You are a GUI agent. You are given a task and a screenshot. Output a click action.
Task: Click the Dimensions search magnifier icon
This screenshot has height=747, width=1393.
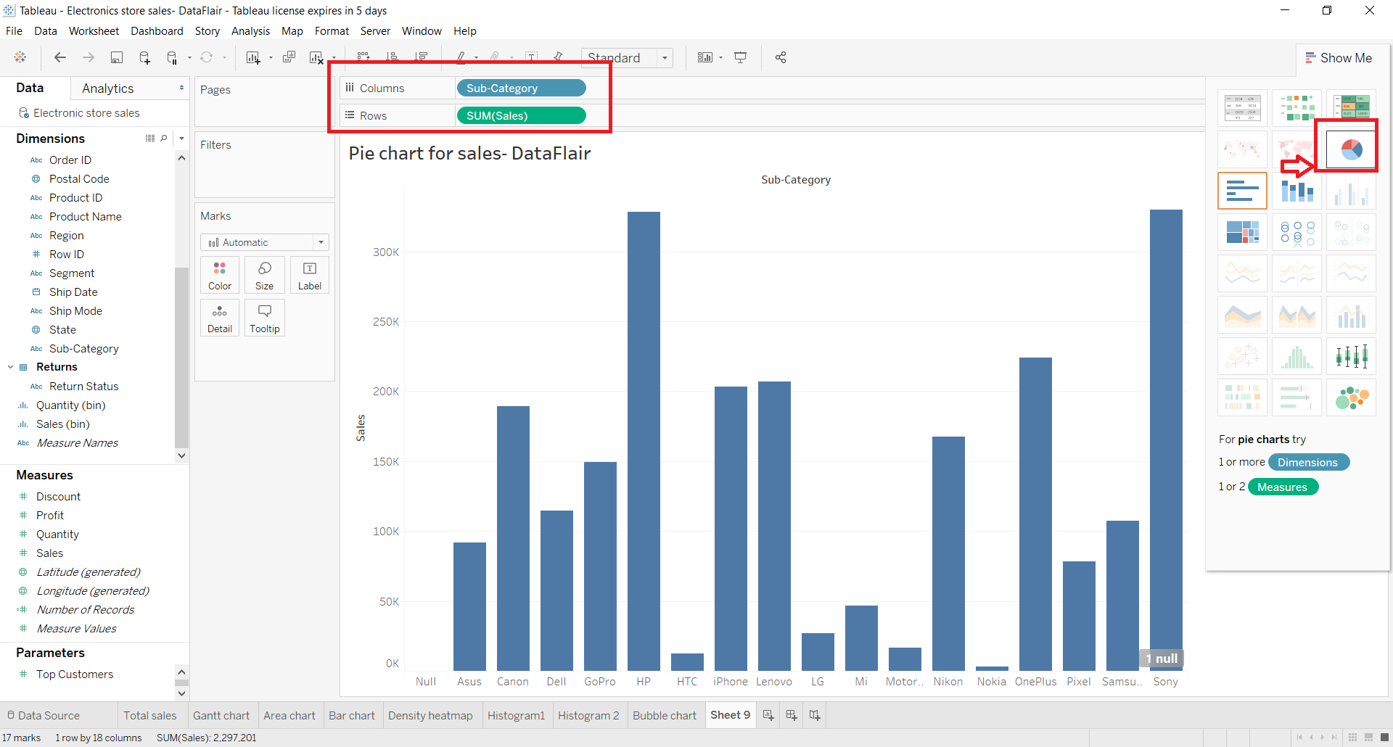[164, 138]
